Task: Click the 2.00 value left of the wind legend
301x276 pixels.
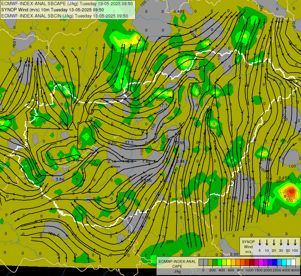Action: pyautogui.click(x=234, y=254)
